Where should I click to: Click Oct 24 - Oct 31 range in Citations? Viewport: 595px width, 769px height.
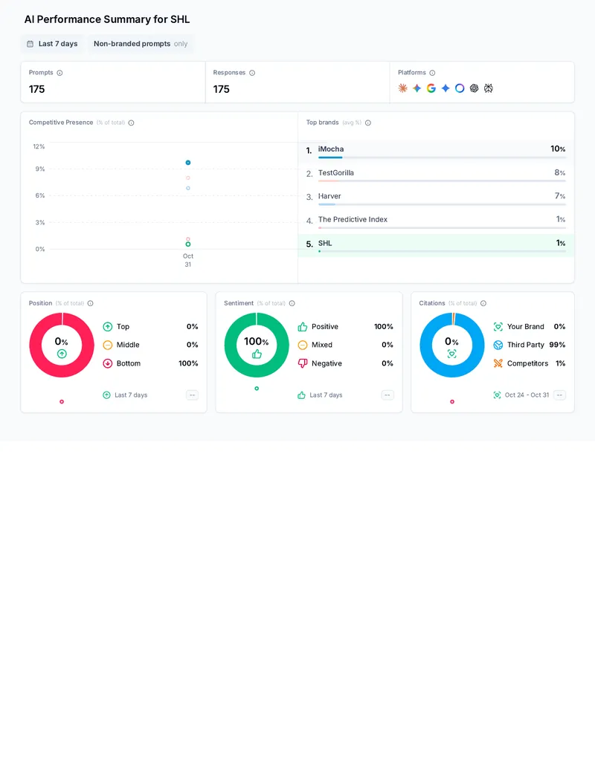coord(527,395)
